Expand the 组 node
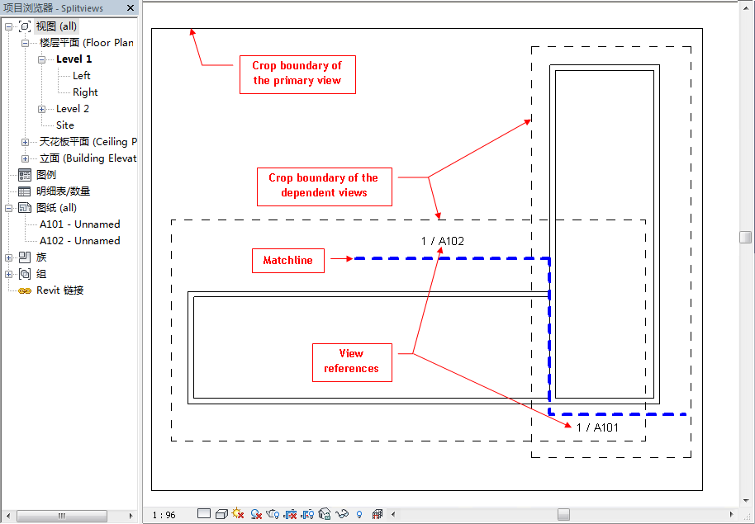Image resolution: width=755 pixels, height=524 pixels. [8, 274]
